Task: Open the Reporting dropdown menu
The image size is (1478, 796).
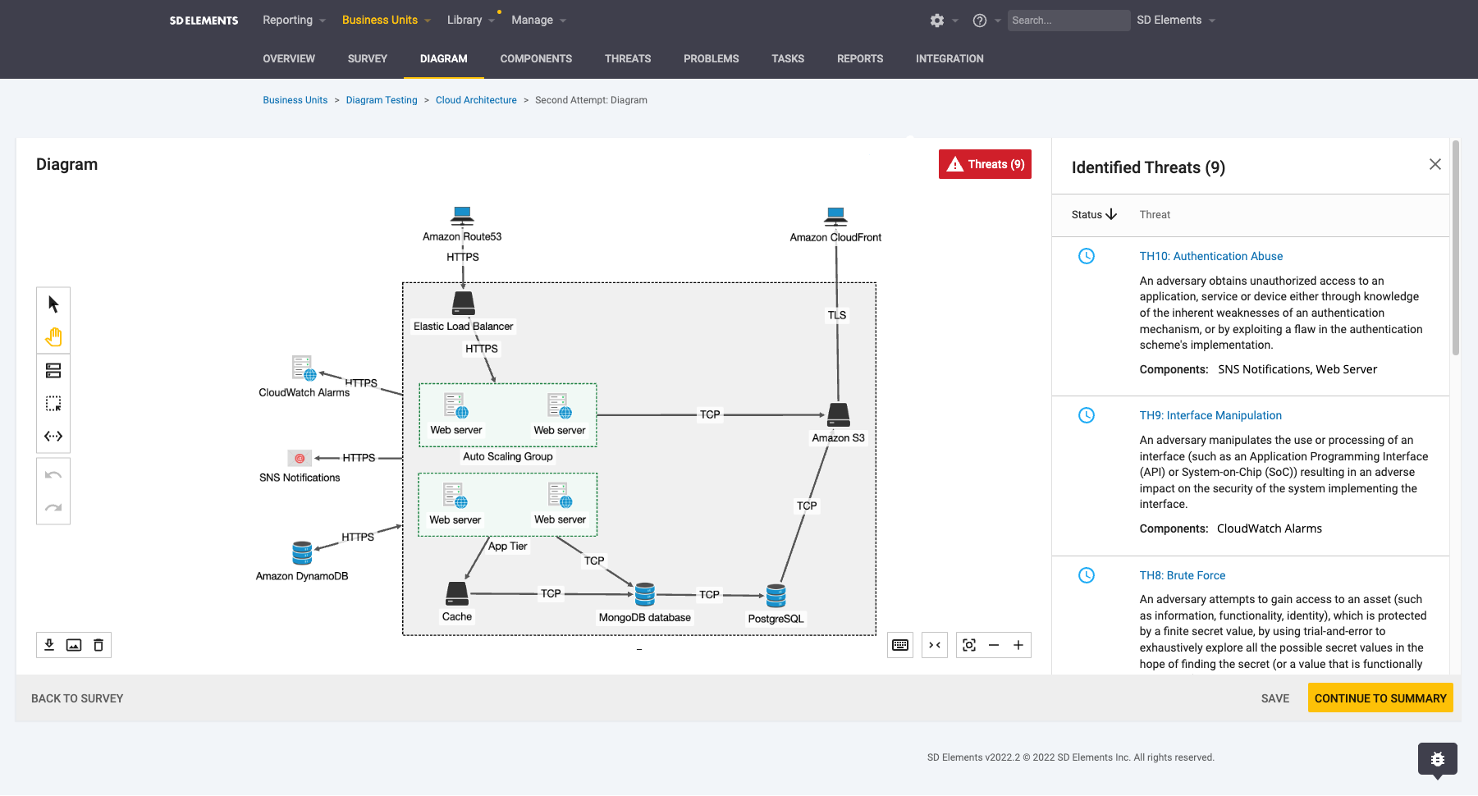Action: click(291, 20)
